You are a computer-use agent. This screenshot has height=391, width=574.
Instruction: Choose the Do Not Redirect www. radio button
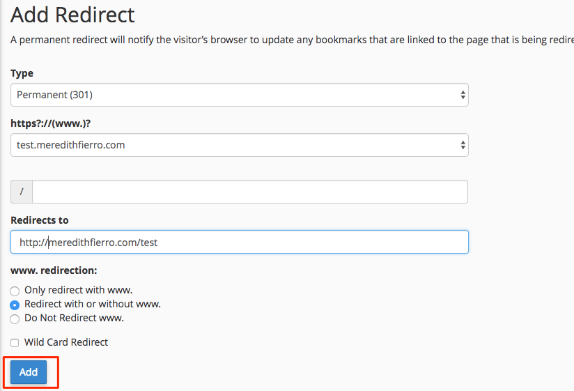coord(15,319)
